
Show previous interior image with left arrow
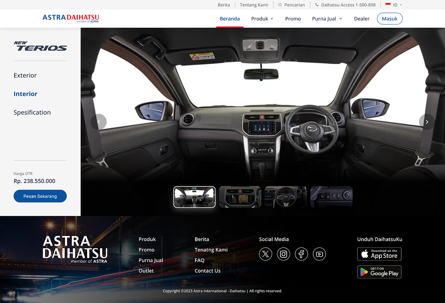(99, 121)
